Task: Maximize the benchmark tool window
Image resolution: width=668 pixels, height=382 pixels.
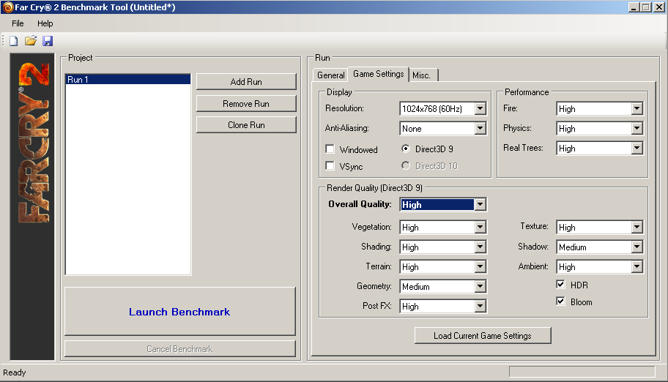Action: 646,7
